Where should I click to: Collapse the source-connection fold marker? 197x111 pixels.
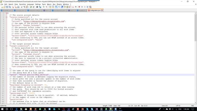pyautogui.click(x=7, y=17)
